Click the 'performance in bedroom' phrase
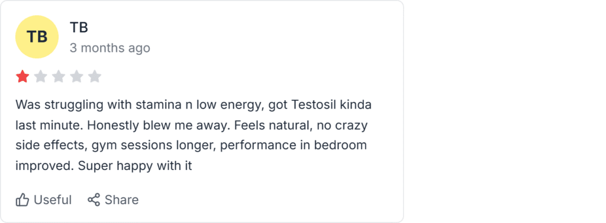This screenshot has height=223, width=606. [294, 146]
